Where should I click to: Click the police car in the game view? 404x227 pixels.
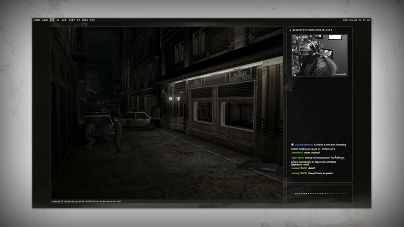140,120
